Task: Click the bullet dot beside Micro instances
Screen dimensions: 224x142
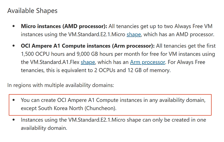Action: (14, 26)
